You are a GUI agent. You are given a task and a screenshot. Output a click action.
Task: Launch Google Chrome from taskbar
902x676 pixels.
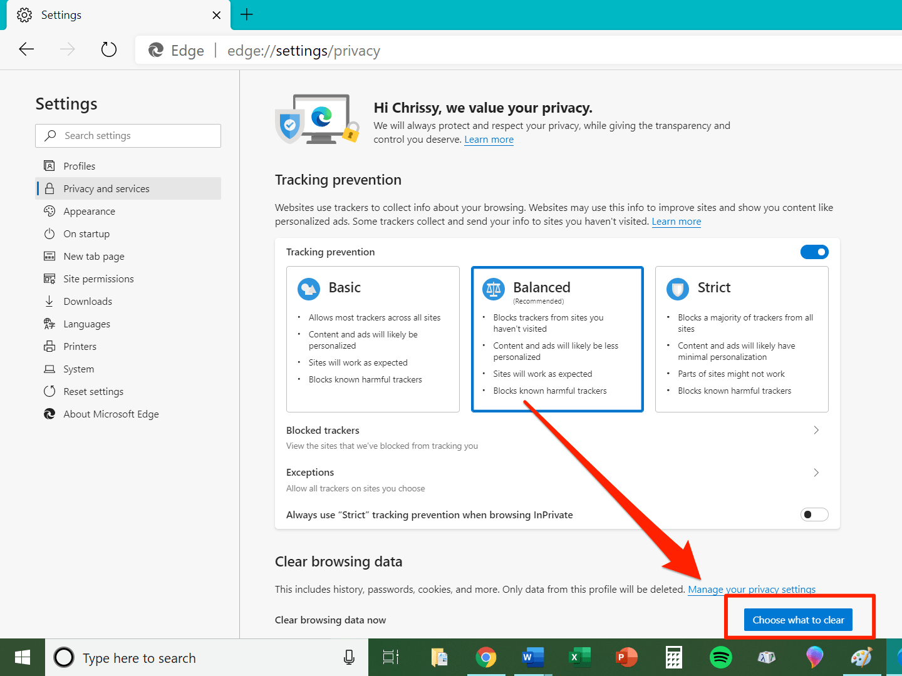point(486,657)
